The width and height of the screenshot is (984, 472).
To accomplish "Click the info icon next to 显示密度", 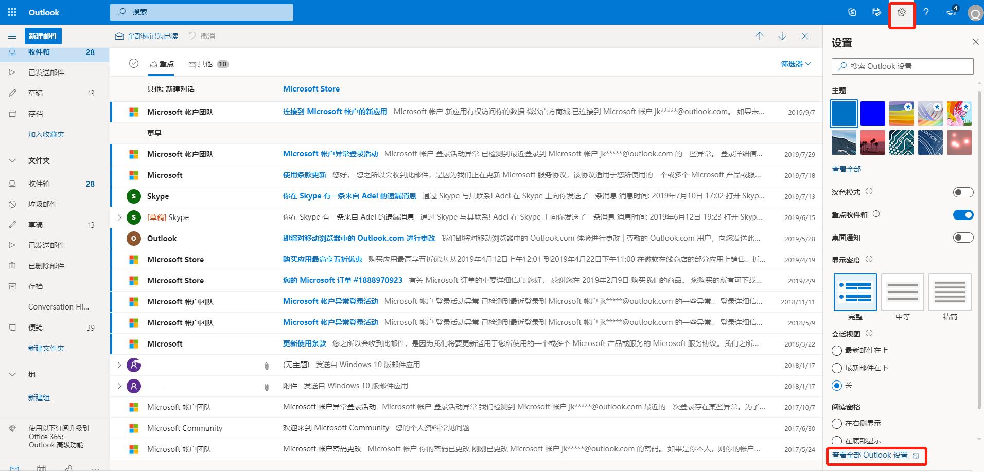I will tap(869, 259).
